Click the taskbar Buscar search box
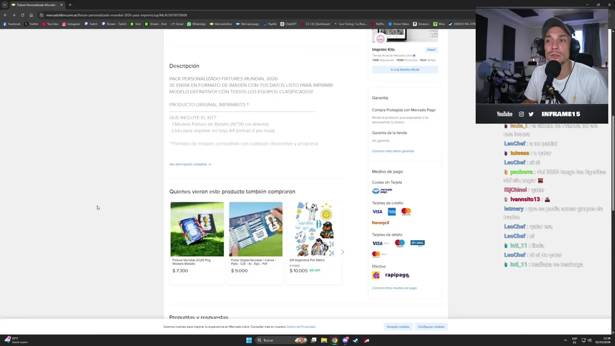 [281, 340]
